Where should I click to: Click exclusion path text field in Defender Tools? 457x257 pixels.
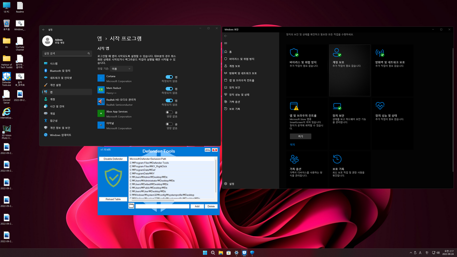click(x=162, y=206)
